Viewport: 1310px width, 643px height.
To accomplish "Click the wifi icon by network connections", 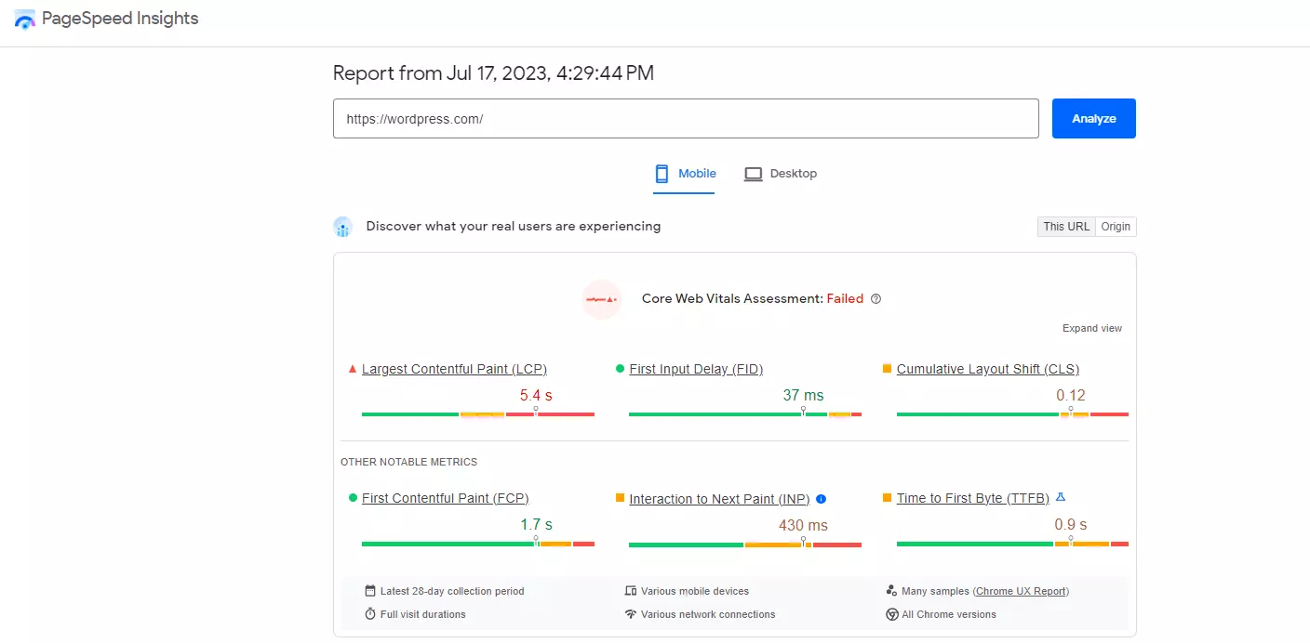I will point(631,614).
